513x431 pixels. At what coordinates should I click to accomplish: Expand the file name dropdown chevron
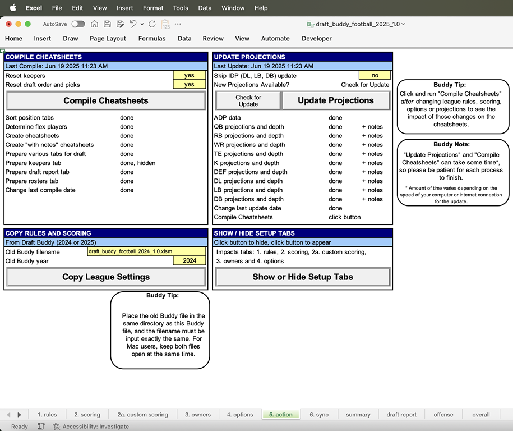click(x=404, y=24)
